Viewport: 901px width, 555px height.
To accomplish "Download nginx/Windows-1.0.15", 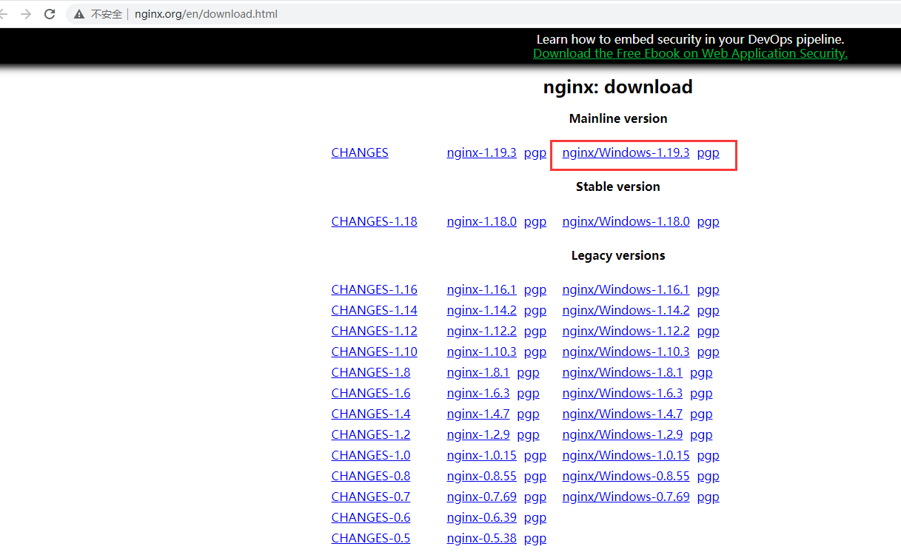I will click(x=626, y=455).
